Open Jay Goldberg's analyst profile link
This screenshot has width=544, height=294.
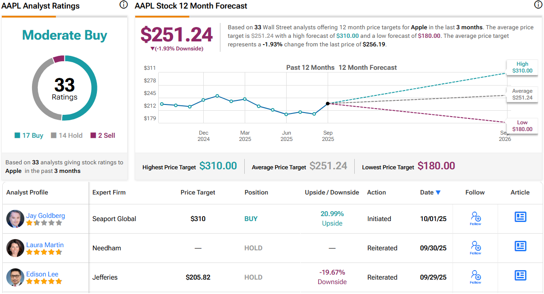click(45, 216)
